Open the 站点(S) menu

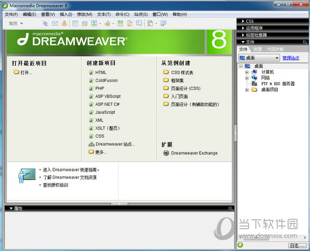pos(141,15)
